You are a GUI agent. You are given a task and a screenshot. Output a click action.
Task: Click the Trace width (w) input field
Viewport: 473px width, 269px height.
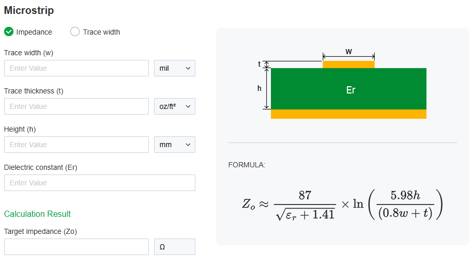(x=77, y=68)
